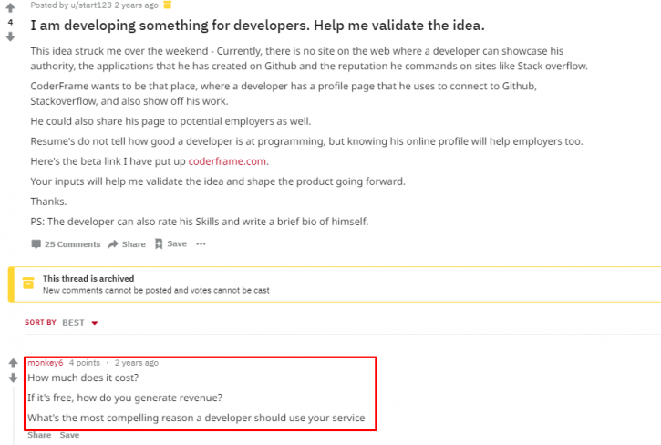Click the archived thread box icon
This screenshot has height=445, width=661.
tap(28, 283)
